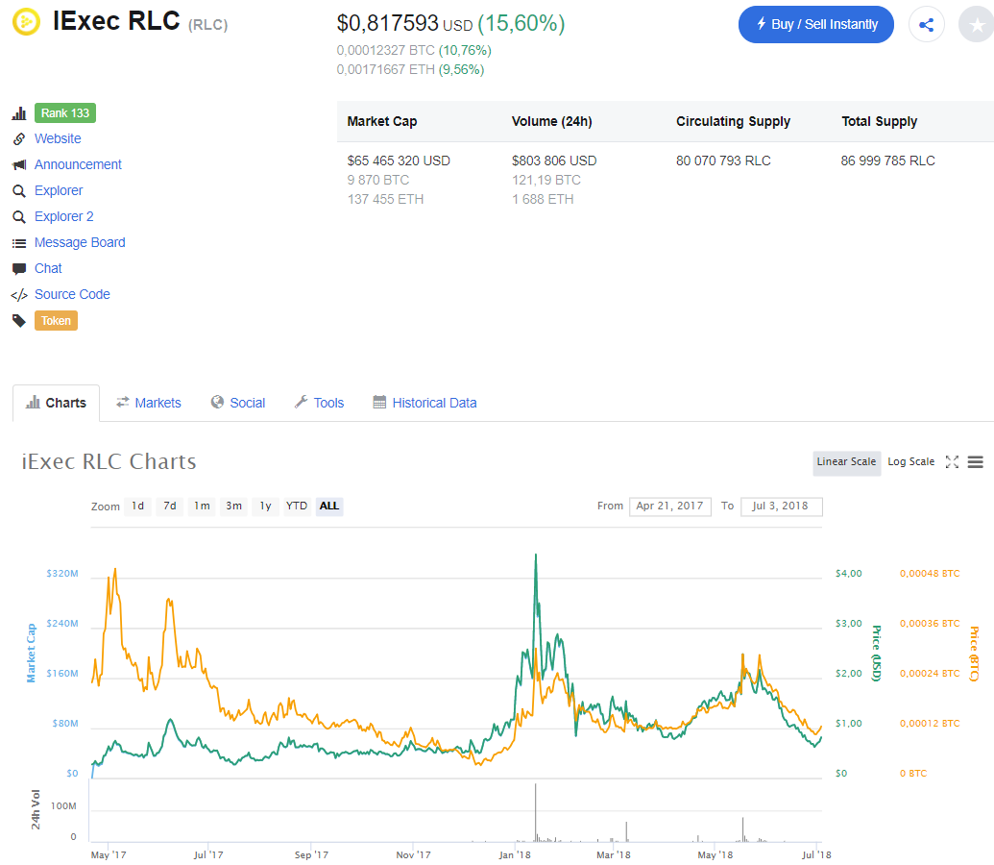Viewport: 994px width, 865px height.
Task: Click the 80 070 793 RLC supply value
Action: [x=723, y=161]
